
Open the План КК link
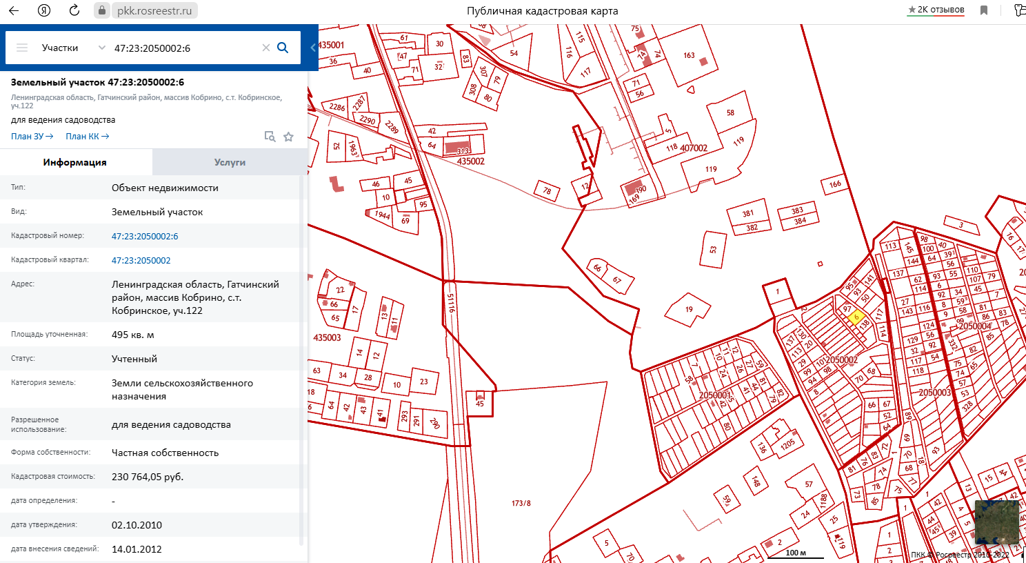(87, 136)
